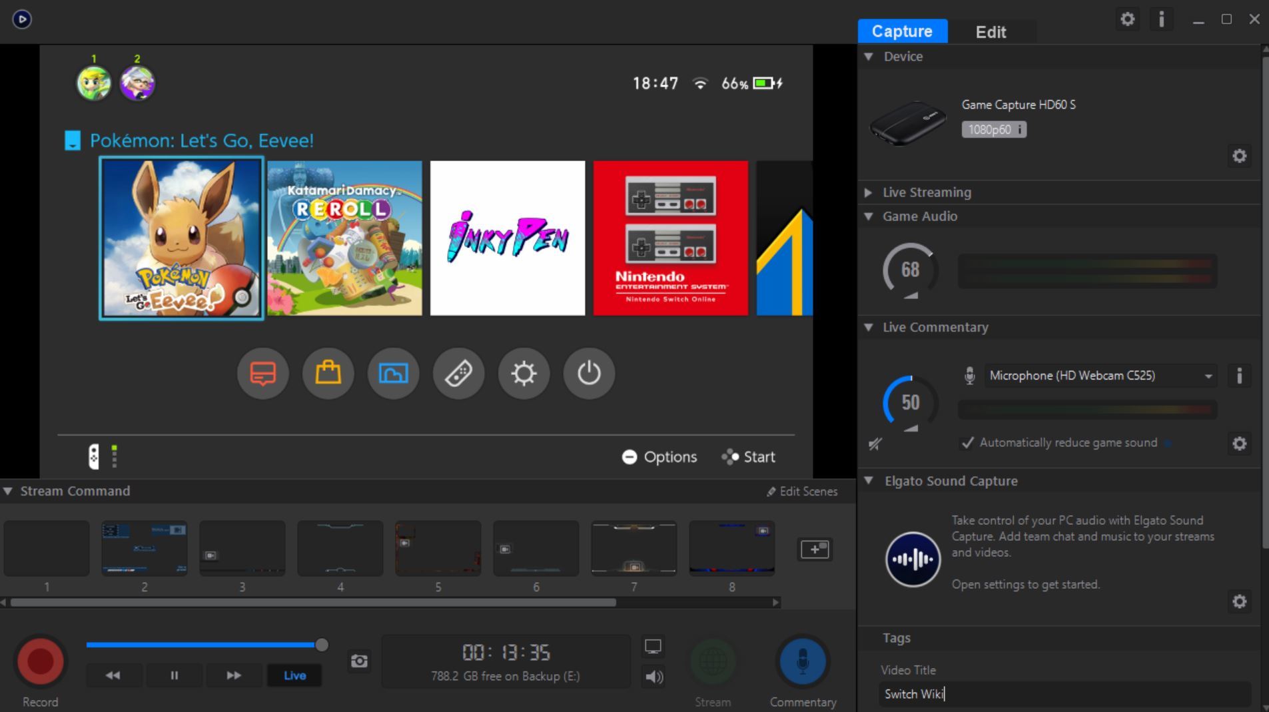Click the green-hat player 1 avatar

[x=94, y=83]
